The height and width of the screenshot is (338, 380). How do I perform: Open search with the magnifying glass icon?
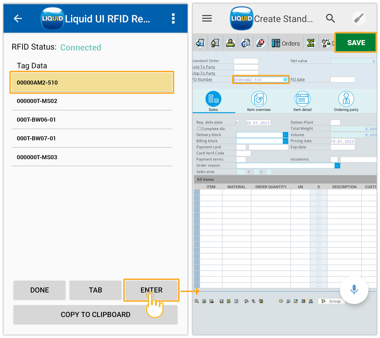[330, 18]
